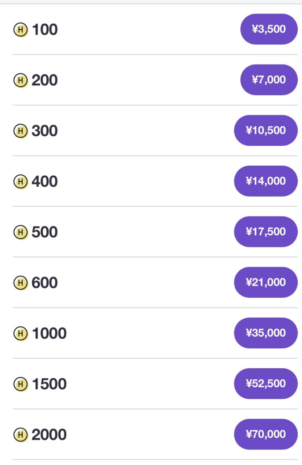This screenshot has width=302, height=465.
Task: Purchase the ¥7,000 coin pack
Action: 269,80
